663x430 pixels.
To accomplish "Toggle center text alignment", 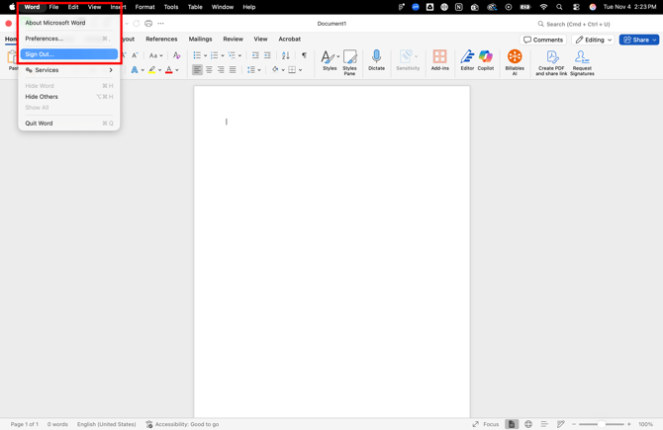I will pyautogui.click(x=209, y=70).
